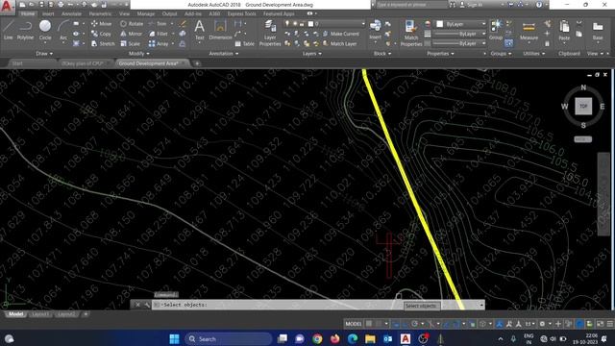Click Match Layer button
Image resolution: width=615 pixels, height=346 pixels.
(x=340, y=43)
